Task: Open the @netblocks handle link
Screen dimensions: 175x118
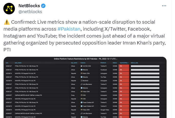Action: tap(30, 12)
